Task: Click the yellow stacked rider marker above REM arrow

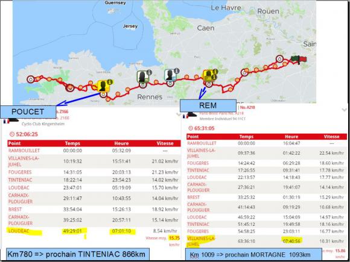Action: point(209,76)
